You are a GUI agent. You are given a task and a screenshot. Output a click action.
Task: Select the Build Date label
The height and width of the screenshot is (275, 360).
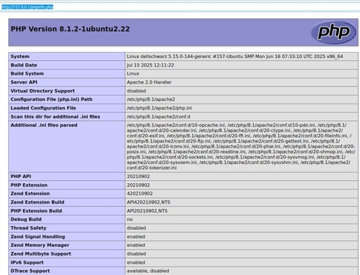tap(24, 65)
